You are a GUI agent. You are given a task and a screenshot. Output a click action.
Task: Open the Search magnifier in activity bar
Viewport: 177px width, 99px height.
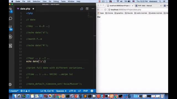11,18
